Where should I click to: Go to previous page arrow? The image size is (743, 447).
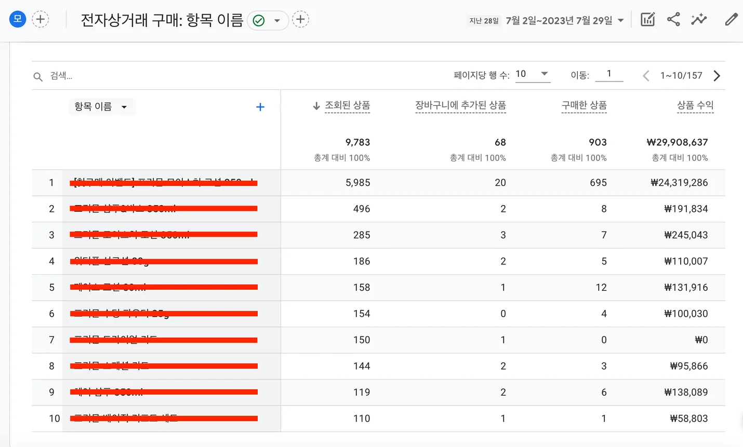[646, 76]
